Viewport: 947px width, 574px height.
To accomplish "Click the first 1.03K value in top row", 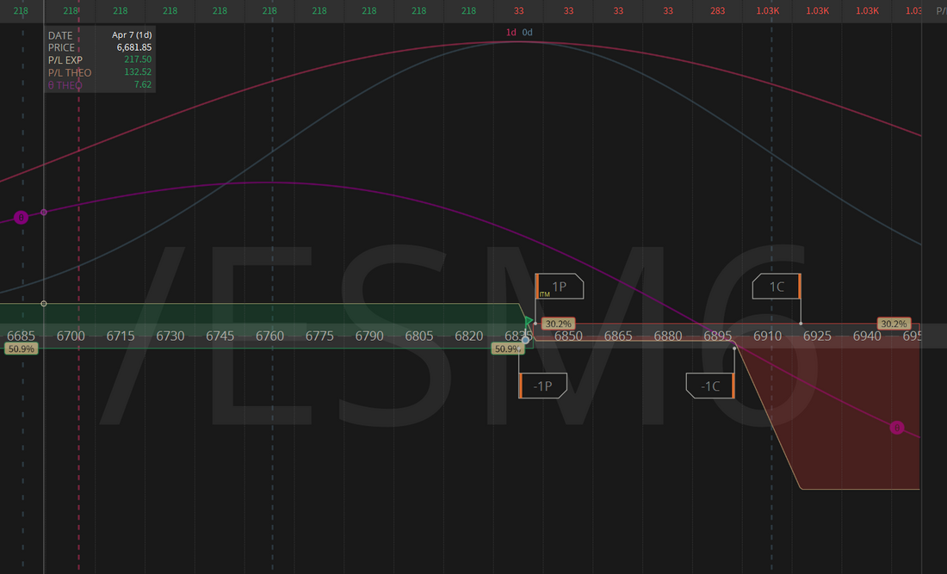I will [767, 11].
